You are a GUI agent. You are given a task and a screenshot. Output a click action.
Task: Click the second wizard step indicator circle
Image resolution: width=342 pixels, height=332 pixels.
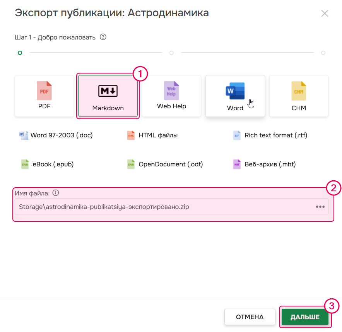point(172,53)
